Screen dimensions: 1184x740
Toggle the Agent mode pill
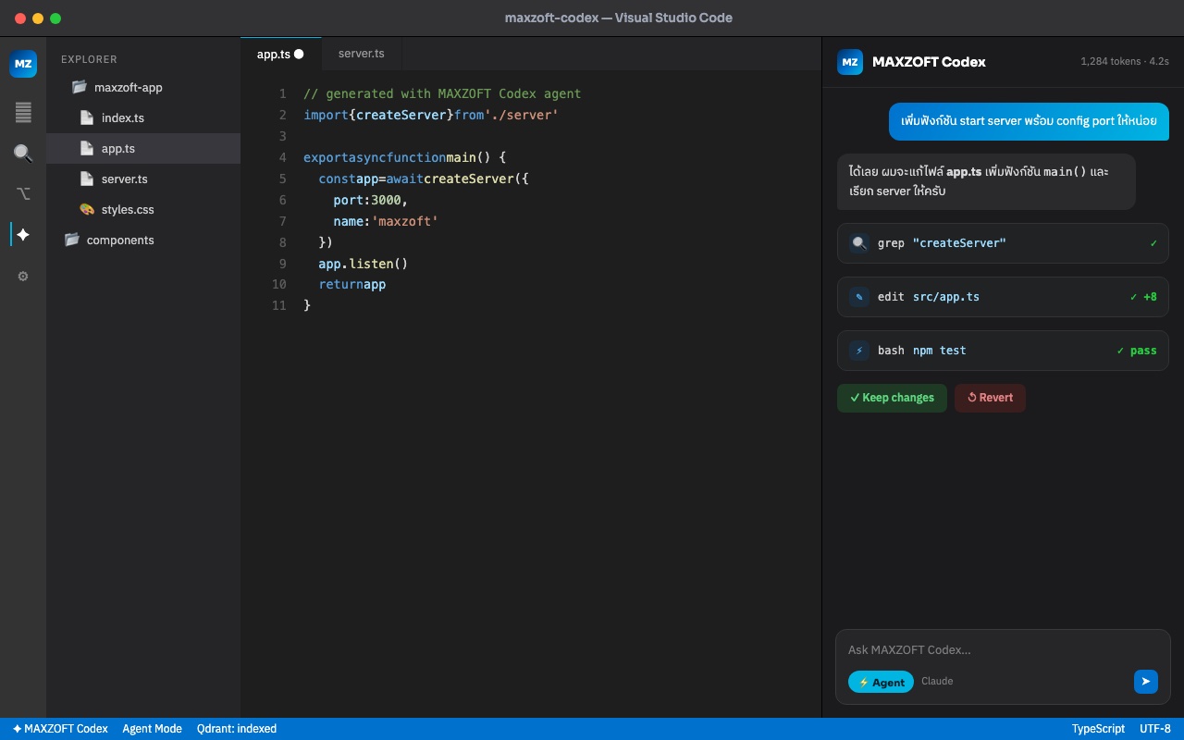click(x=881, y=682)
